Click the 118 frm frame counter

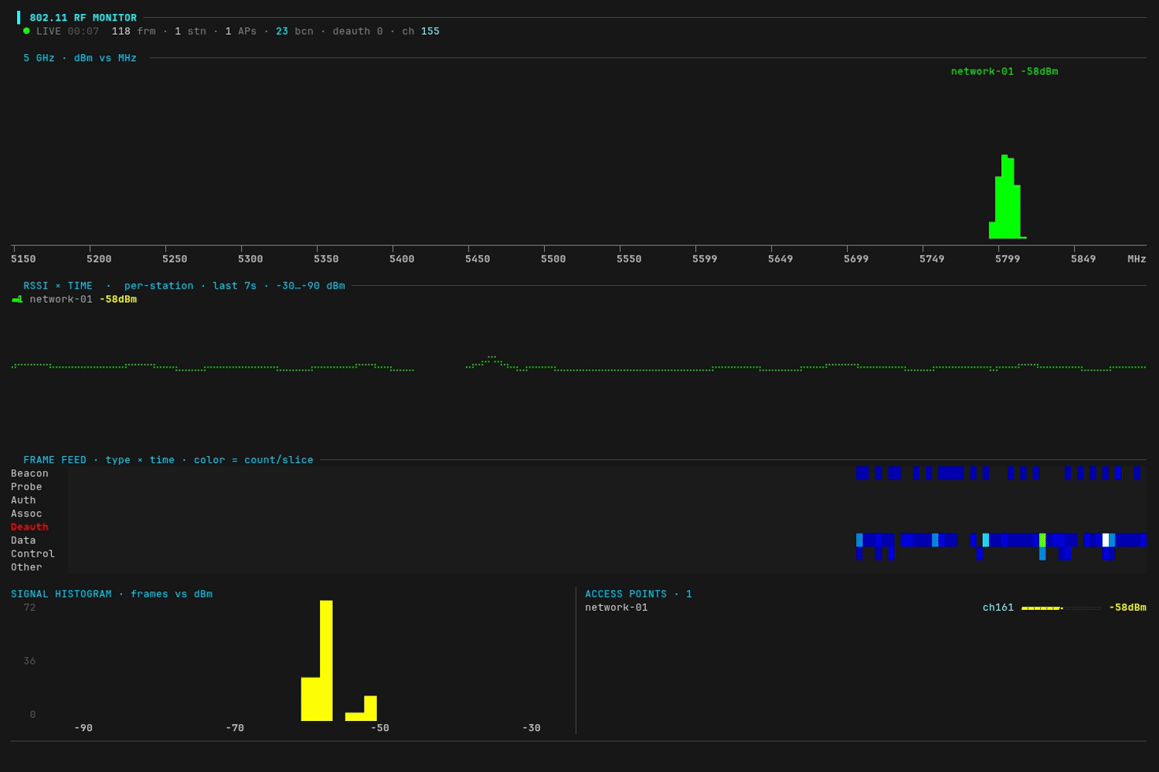tap(134, 32)
